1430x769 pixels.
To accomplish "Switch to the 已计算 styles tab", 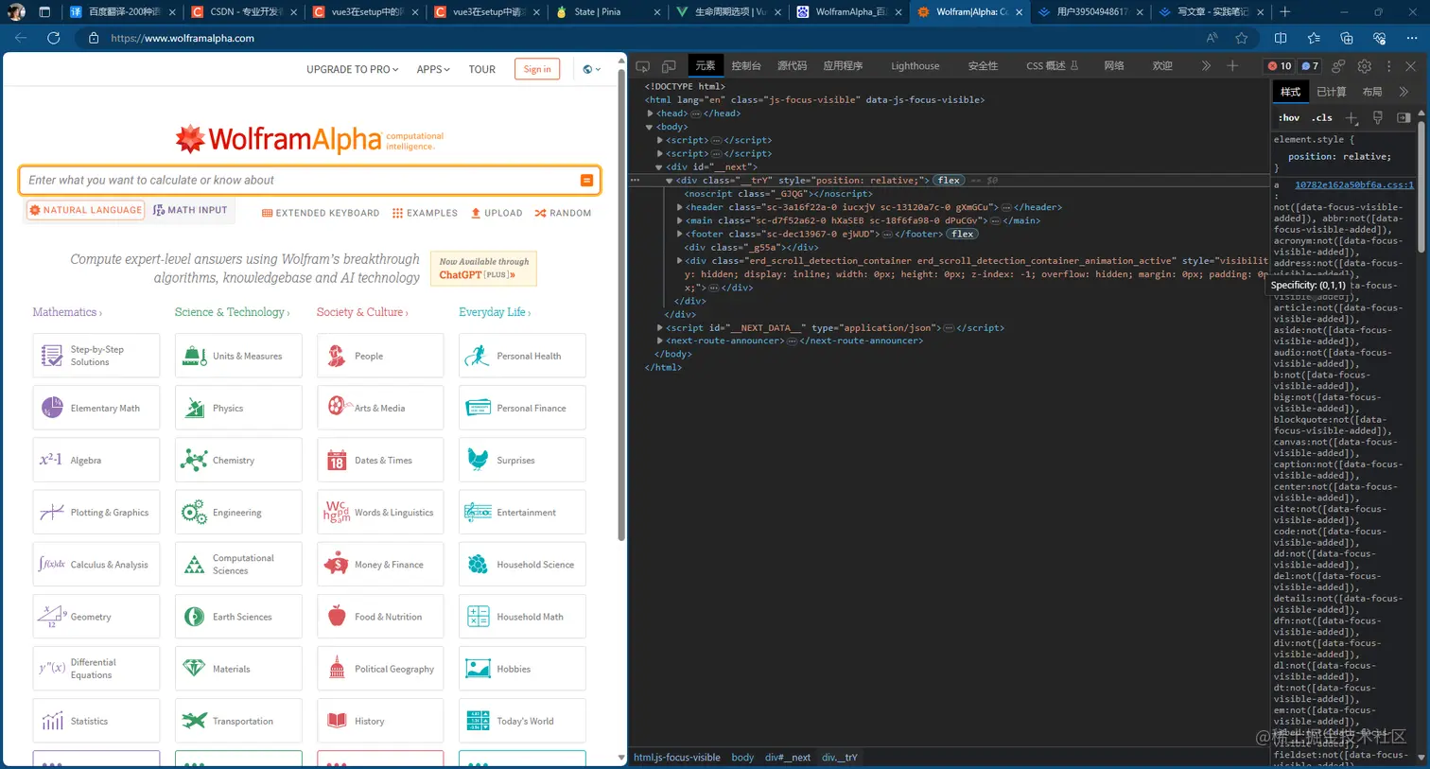I will pyautogui.click(x=1332, y=92).
